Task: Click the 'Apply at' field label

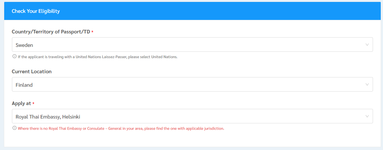Action: 21,103
